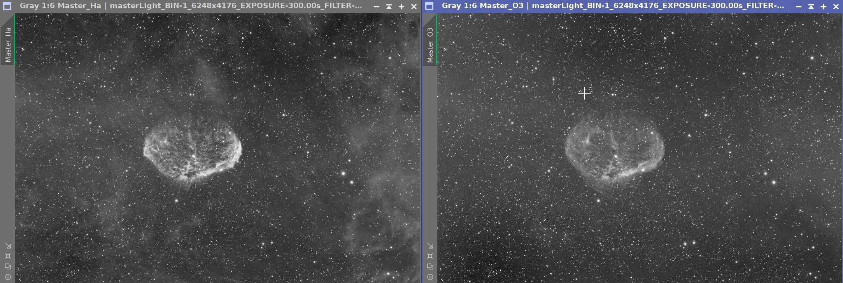Close the Master_Ha image window
This screenshot has width=843, height=283.
pos(414,7)
